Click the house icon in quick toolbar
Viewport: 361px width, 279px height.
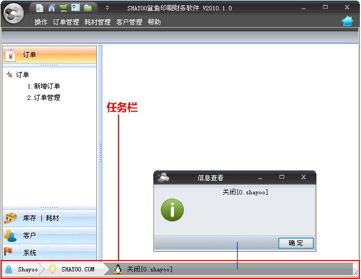click(52, 8)
